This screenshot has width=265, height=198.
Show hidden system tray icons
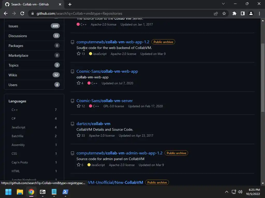tap(227, 192)
